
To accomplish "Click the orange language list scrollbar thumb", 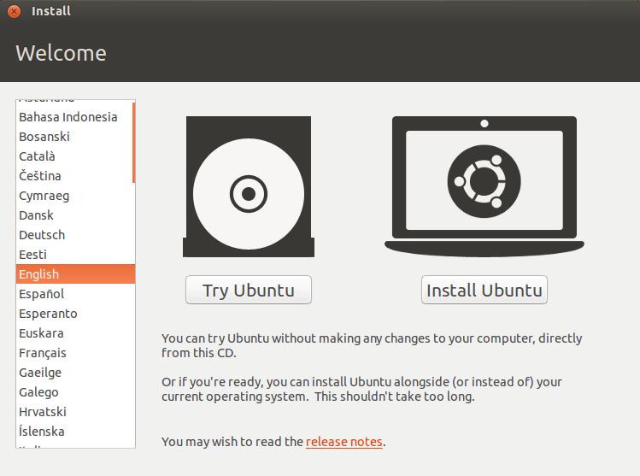I will click(x=134, y=143).
